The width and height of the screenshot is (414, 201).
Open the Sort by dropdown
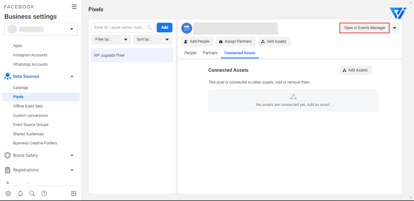click(x=152, y=40)
